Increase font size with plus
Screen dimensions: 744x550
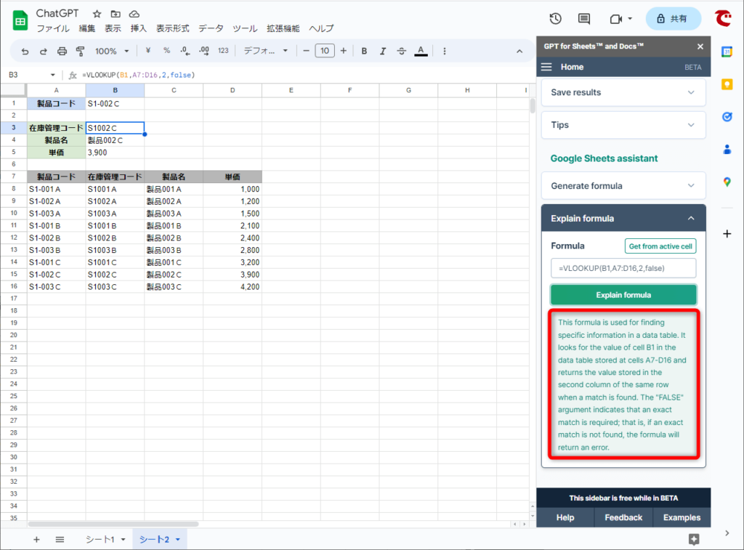click(344, 51)
